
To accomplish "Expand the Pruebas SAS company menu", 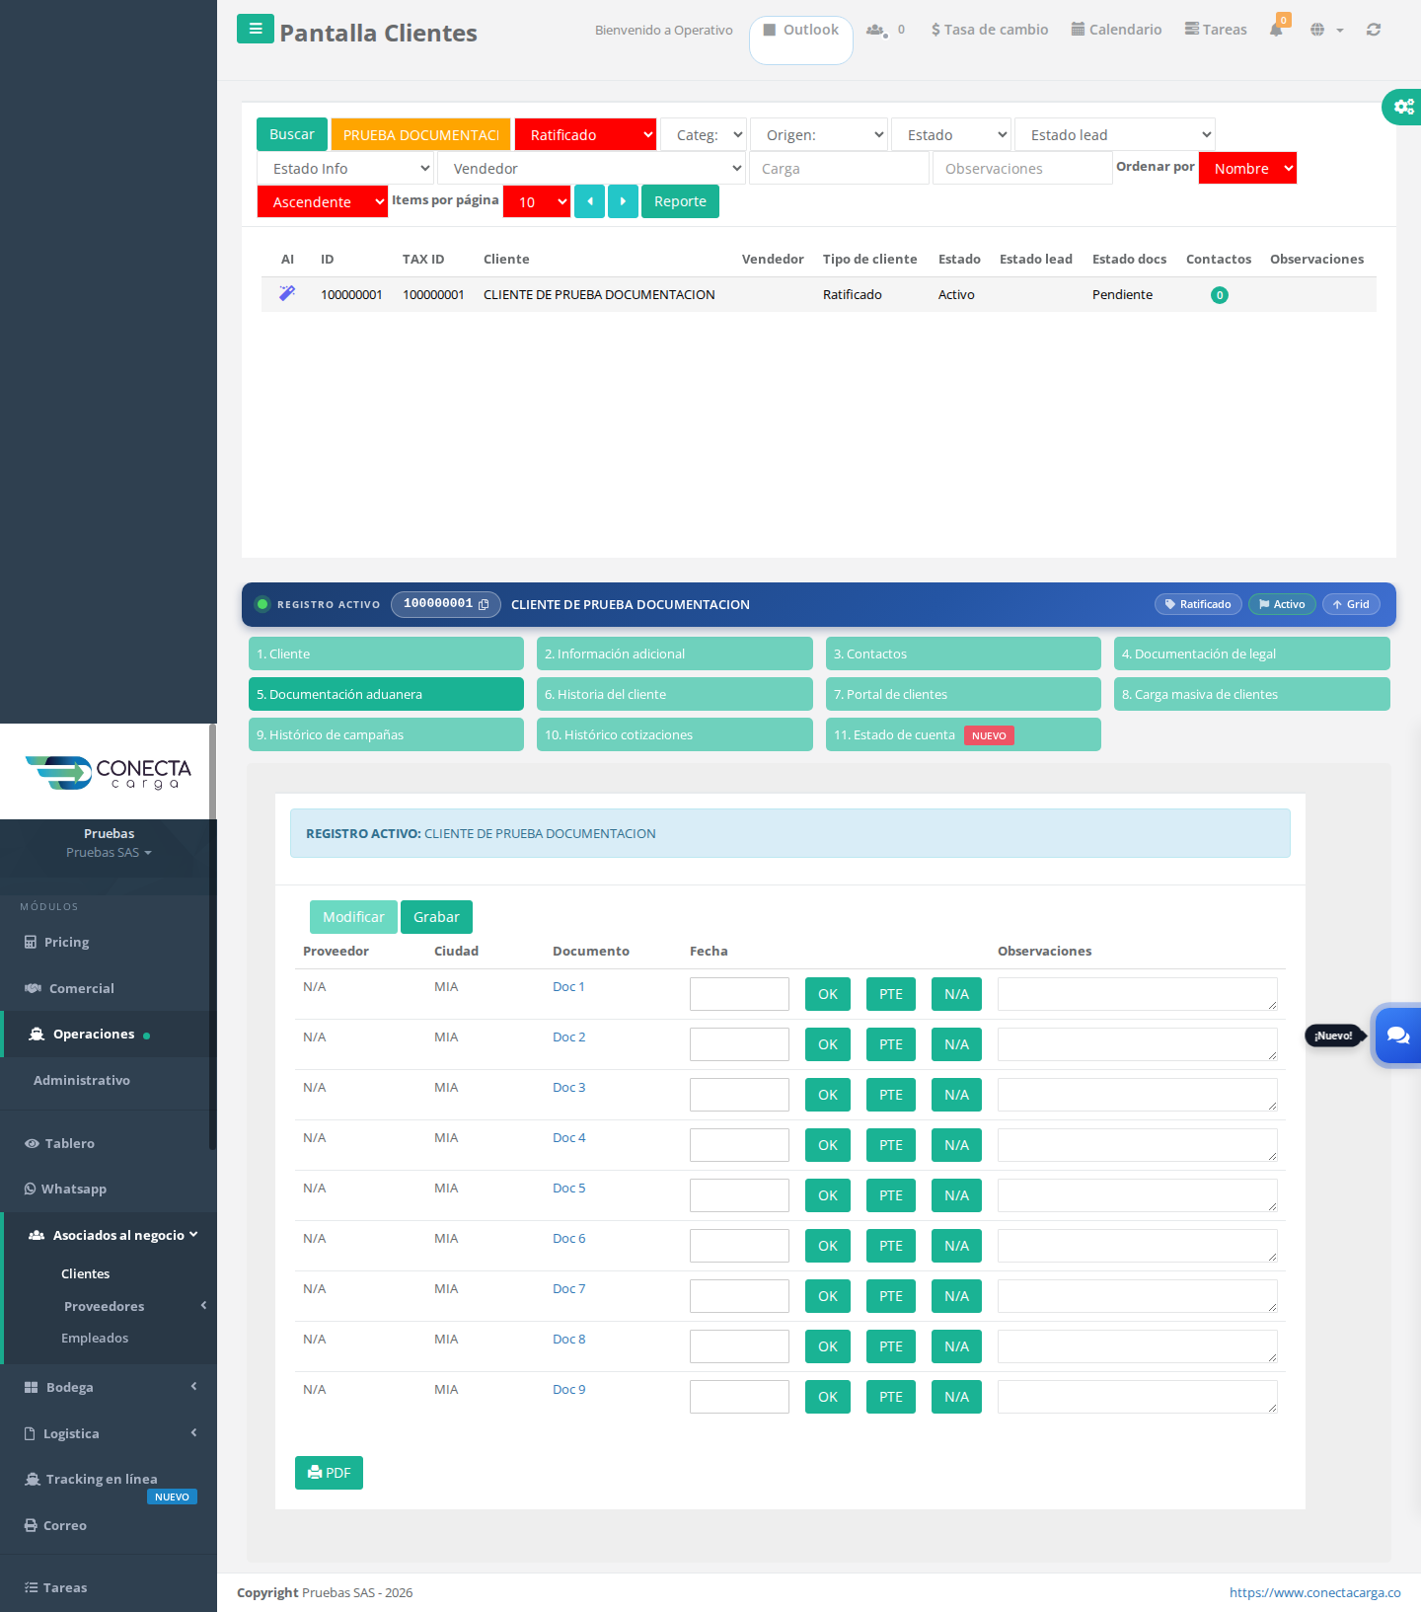I will click(109, 853).
